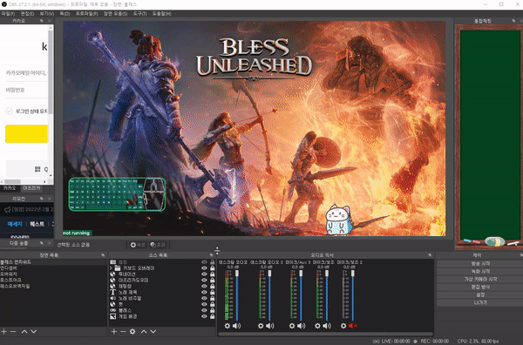Click Kakao dock scrollbar up arrow
This screenshot has width=523, height=345.
[51, 29]
